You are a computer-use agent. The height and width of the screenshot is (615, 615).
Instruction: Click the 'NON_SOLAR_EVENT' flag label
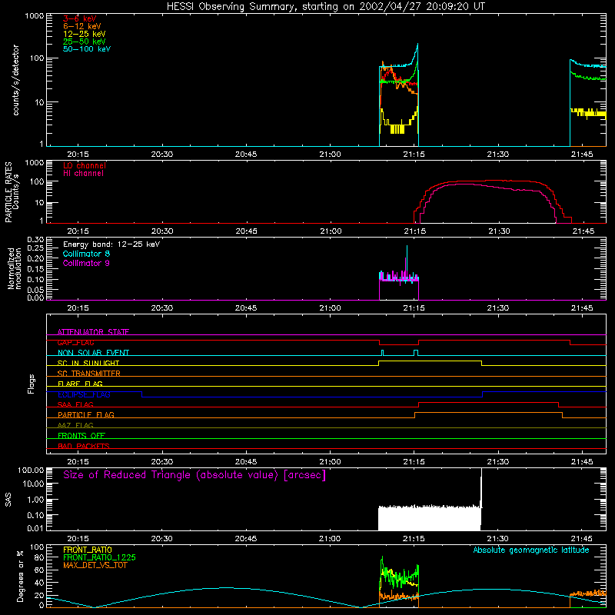[93, 353]
